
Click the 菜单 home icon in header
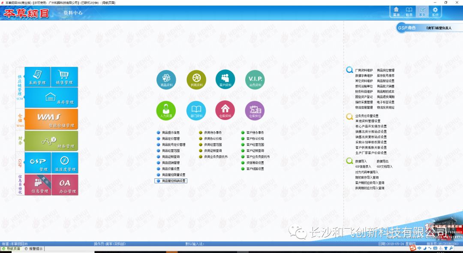point(396,12)
